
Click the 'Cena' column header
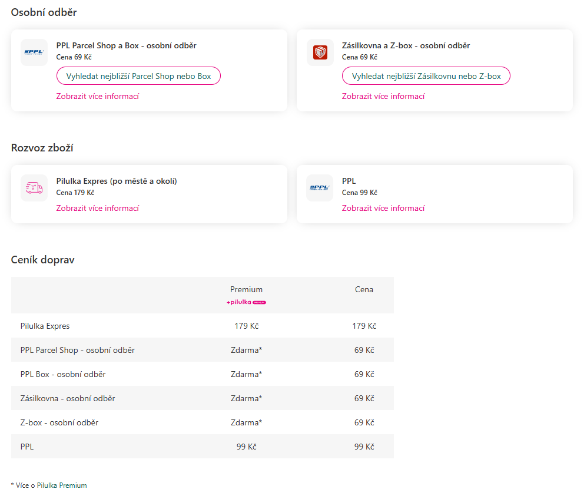[x=364, y=290]
